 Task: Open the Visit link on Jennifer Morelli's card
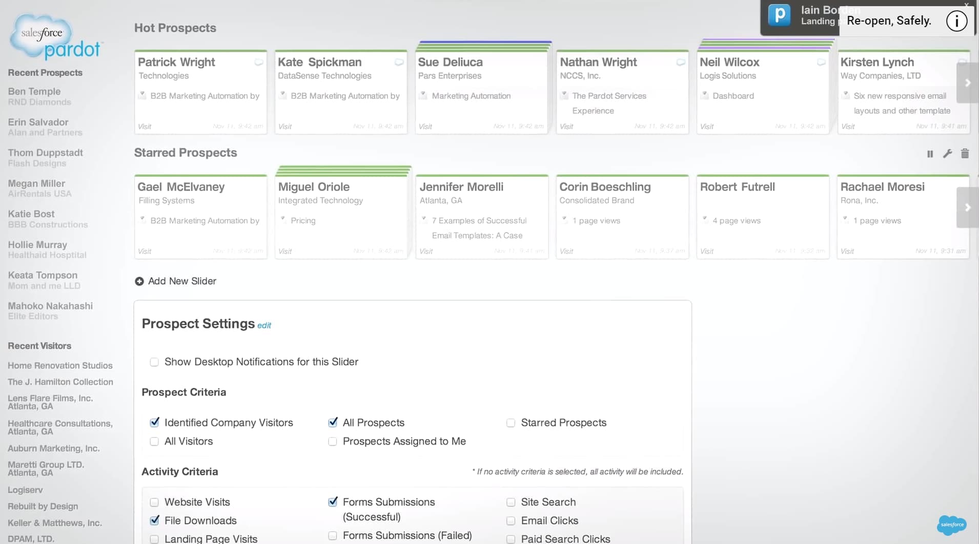(425, 251)
